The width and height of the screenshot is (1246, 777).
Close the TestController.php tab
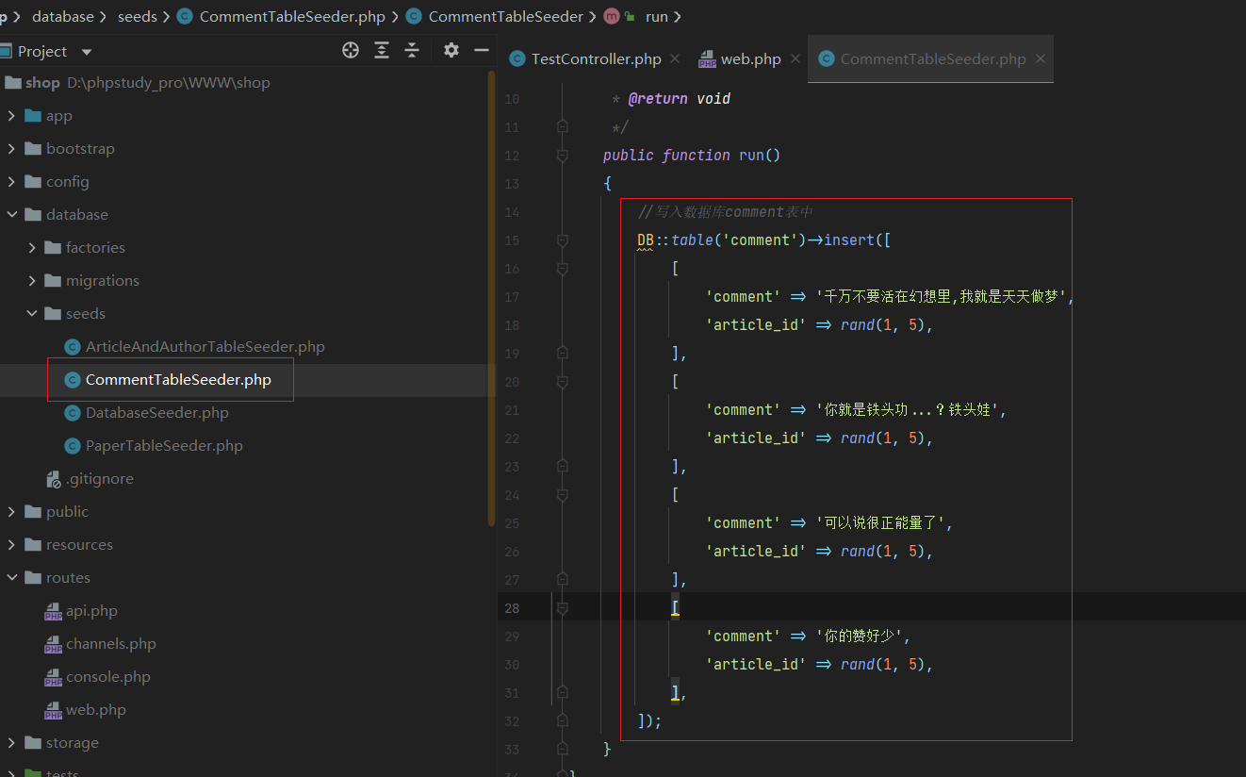click(675, 58)
